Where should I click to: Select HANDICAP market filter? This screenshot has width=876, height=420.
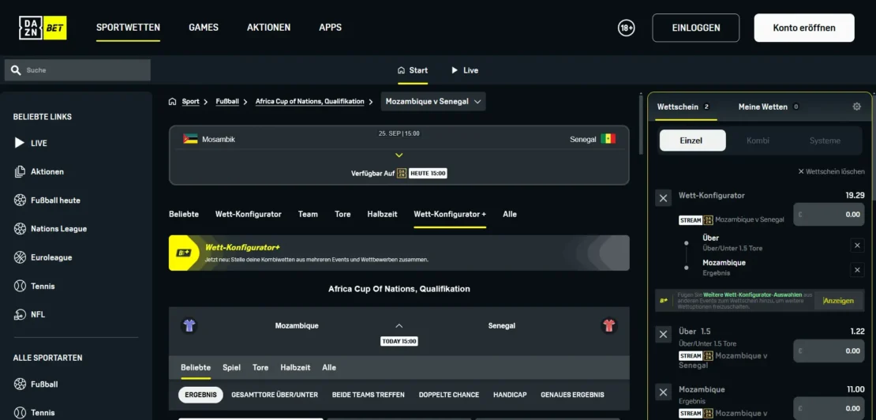click(x=510, y=395)
